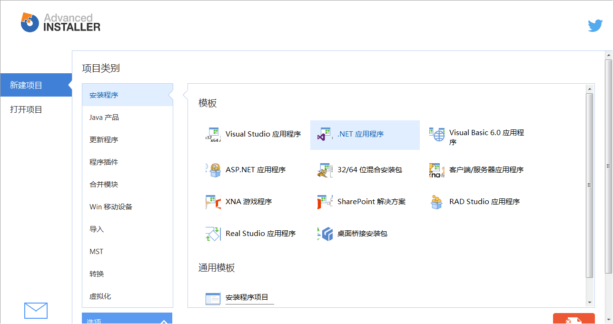This screenshot has height=324, width=613.
Task: Click the mail envelope icon
Action: pos(36,311)
